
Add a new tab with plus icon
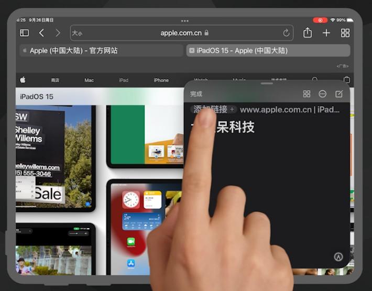pyautogui.click(x=326, y=33)
